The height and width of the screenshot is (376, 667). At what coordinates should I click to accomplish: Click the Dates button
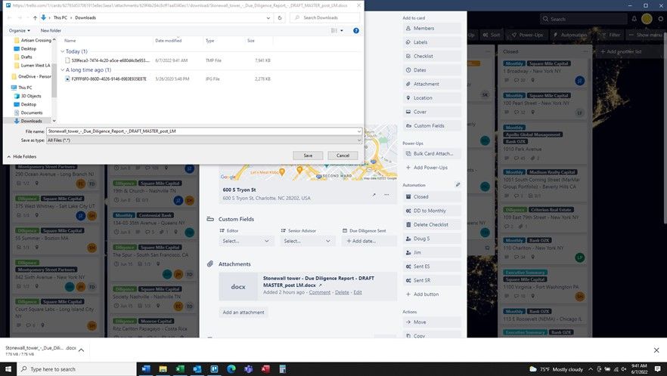[432, 70]
